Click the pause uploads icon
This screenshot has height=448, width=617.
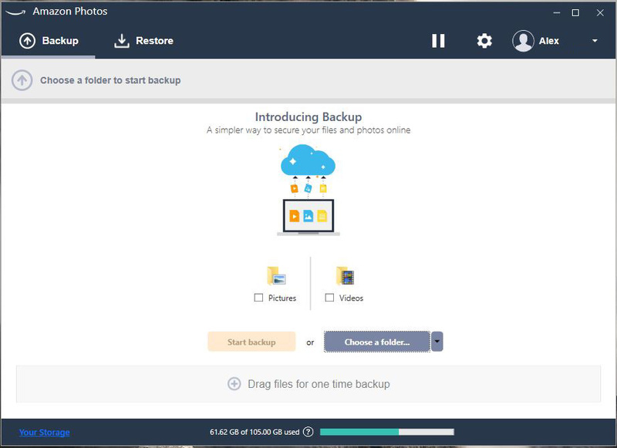point(438,41)
